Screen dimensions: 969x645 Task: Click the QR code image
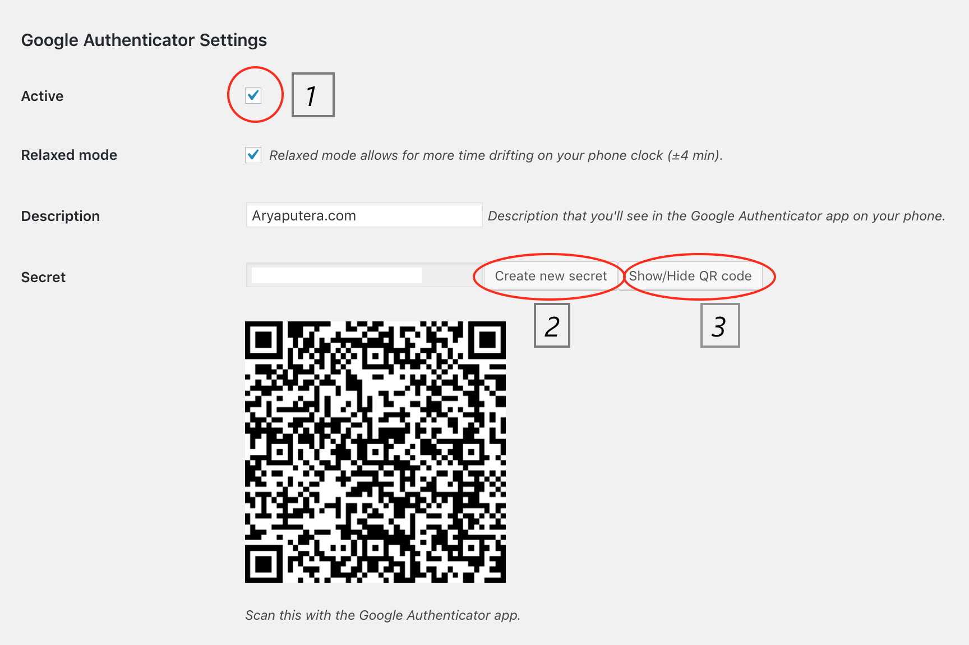point(375,452)
